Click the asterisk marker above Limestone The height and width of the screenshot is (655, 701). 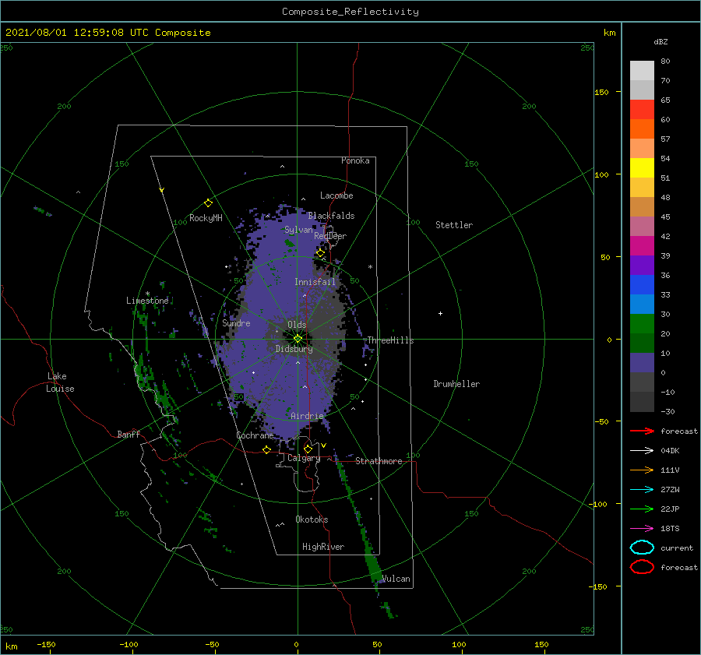(147, 294)
